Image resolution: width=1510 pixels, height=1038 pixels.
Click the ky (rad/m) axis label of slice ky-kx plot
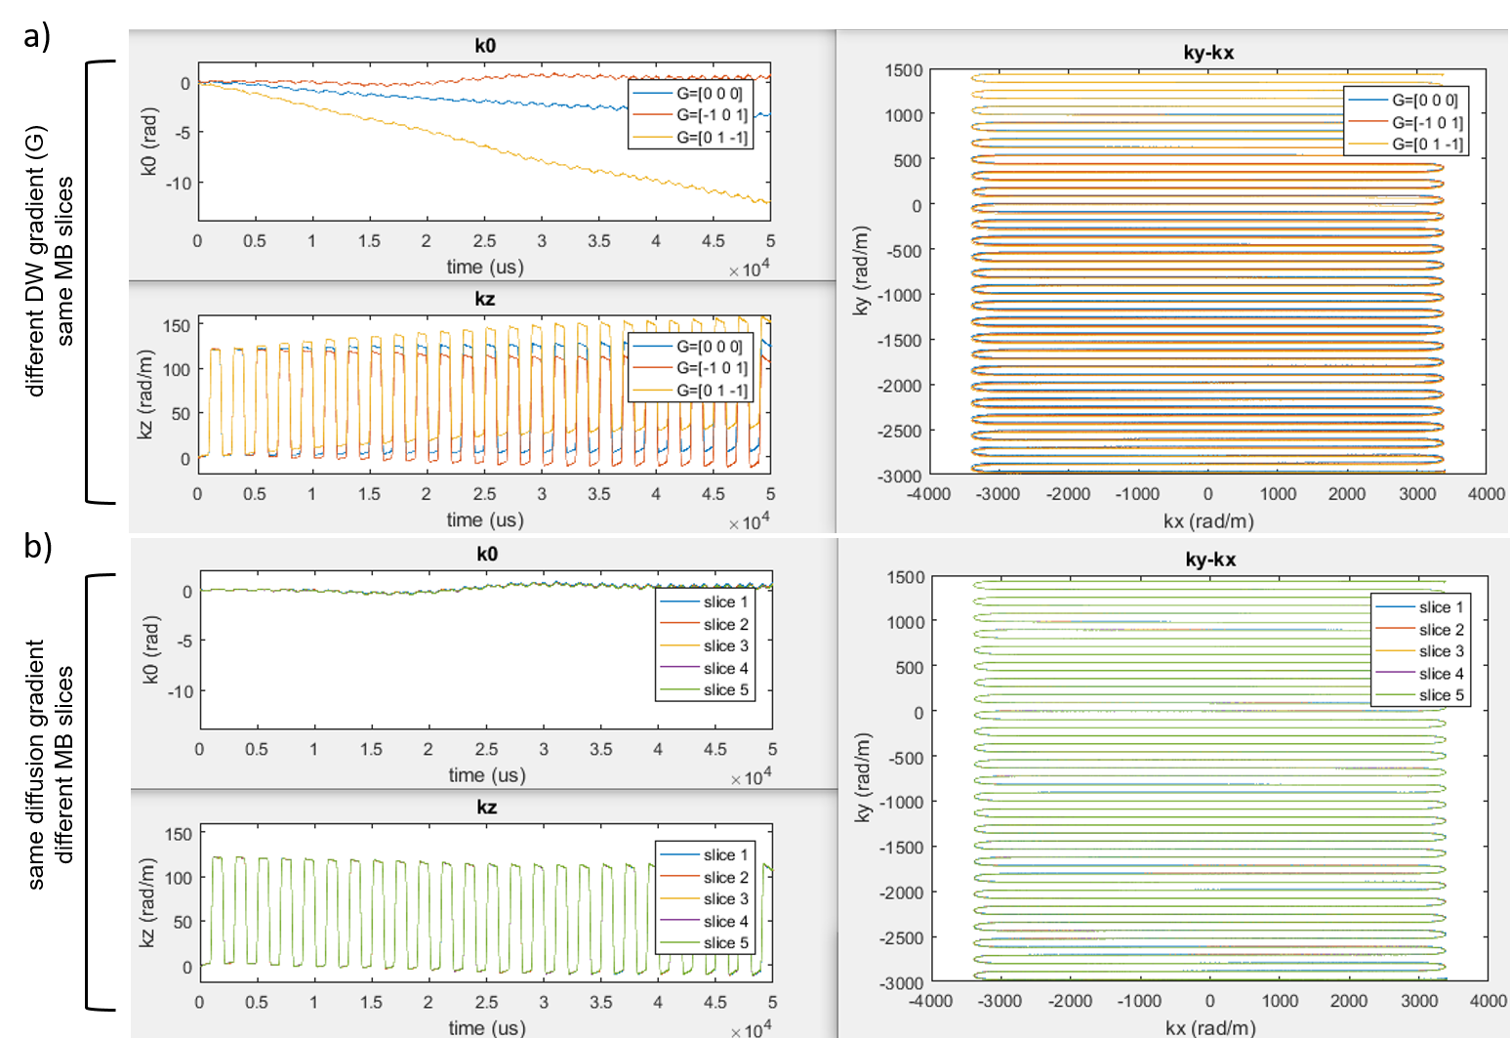pyautogui.click(x=863, y=777)
